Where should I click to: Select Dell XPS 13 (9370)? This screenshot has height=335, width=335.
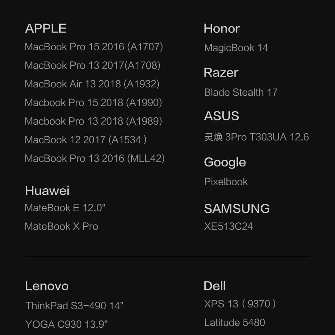click(240, 304)
